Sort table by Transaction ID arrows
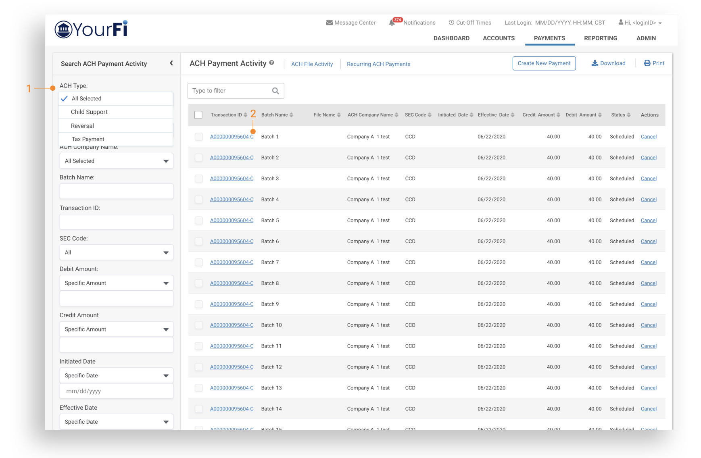This screenshot has height=458, width=701. click(246, 115)
